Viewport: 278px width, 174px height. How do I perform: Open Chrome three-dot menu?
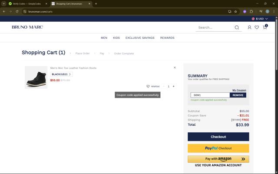click(x=274, y=12)
